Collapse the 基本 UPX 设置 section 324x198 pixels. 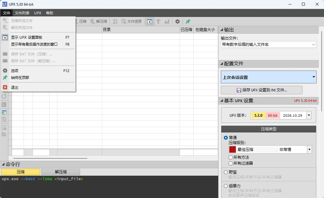point(222,101)
